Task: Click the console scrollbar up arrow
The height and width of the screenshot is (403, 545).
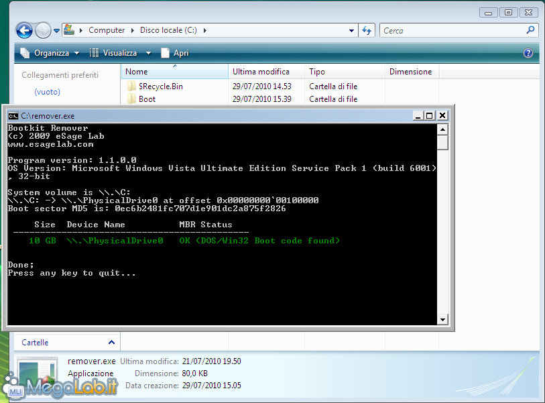Action: pos(442,129)
